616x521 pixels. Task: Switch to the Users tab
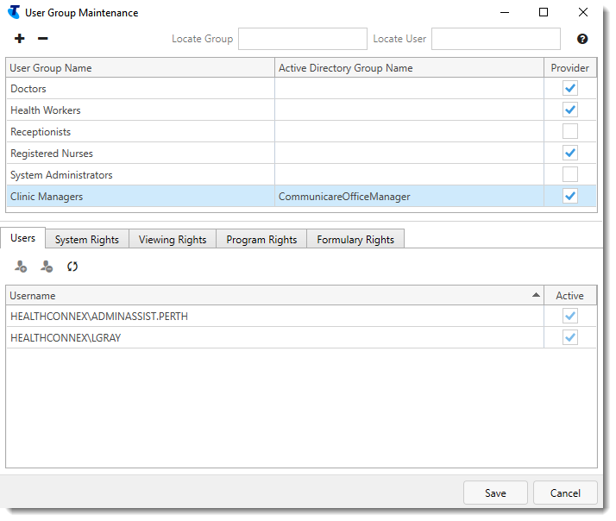point(22,238)
